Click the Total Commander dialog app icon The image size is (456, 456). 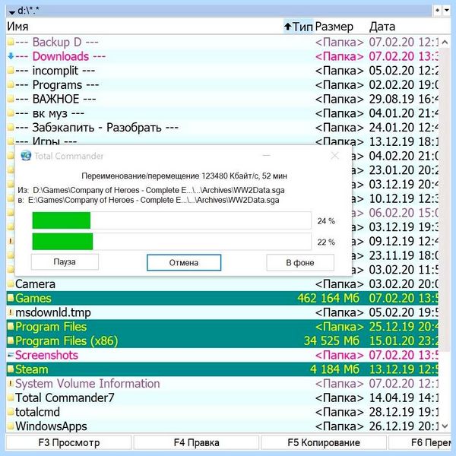pos(26,156)
